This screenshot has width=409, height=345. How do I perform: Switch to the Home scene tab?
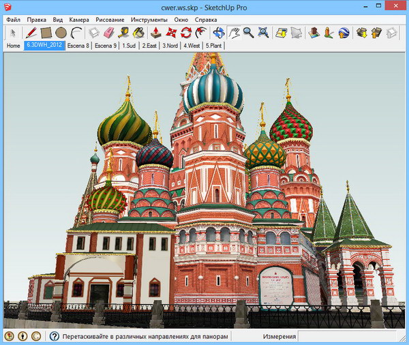pos(13,46)
